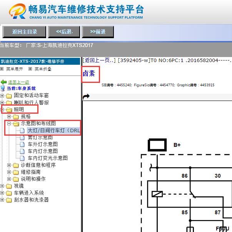Click relay terminal 87 label
Screen dimensions: 232x232
[x=218, y=212]
